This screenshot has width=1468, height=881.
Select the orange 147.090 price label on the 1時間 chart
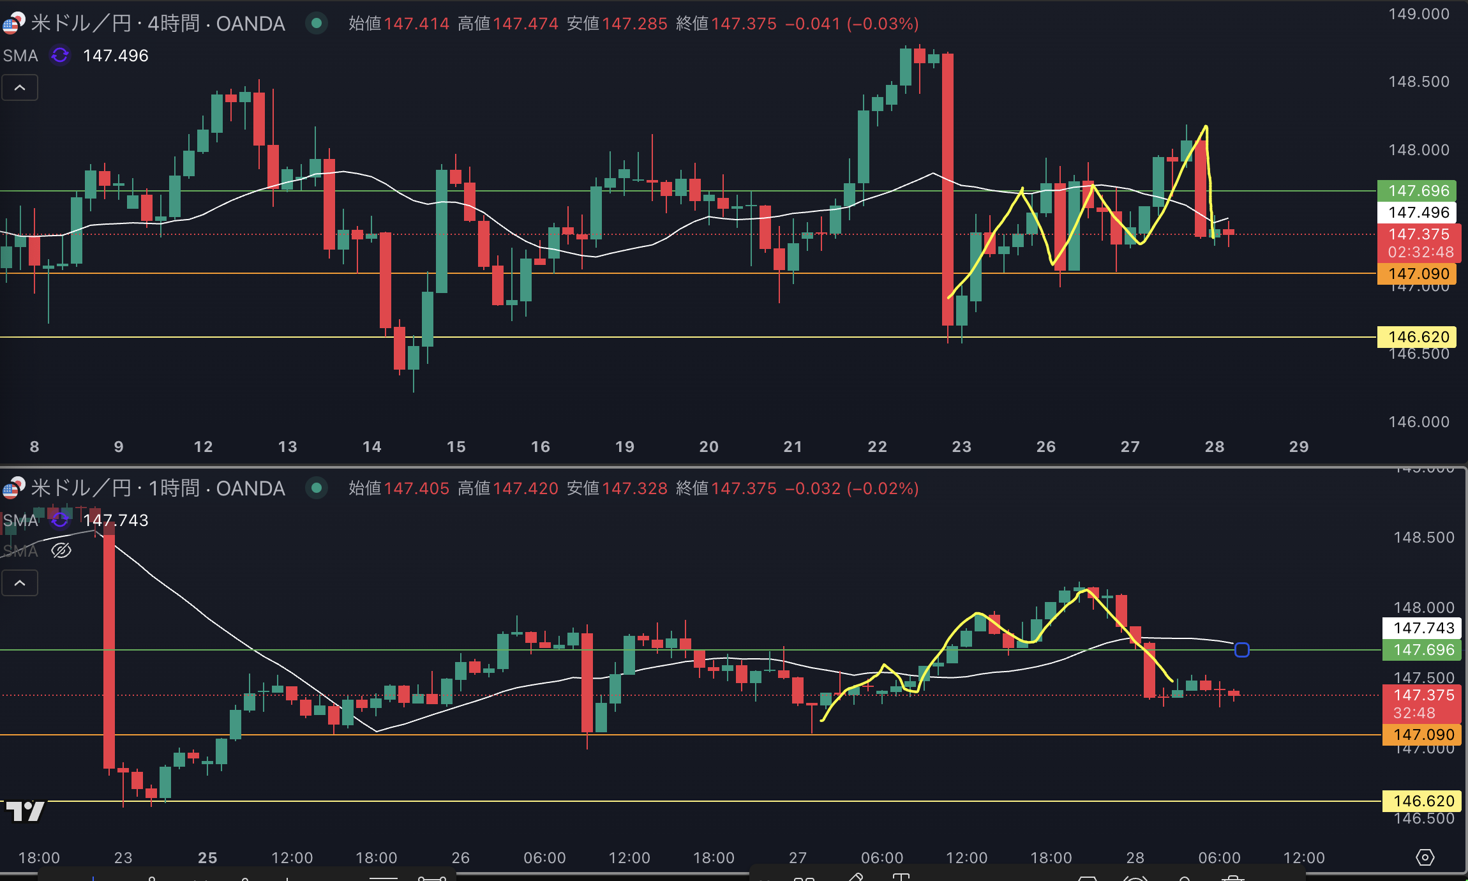tap(1422, 735)
